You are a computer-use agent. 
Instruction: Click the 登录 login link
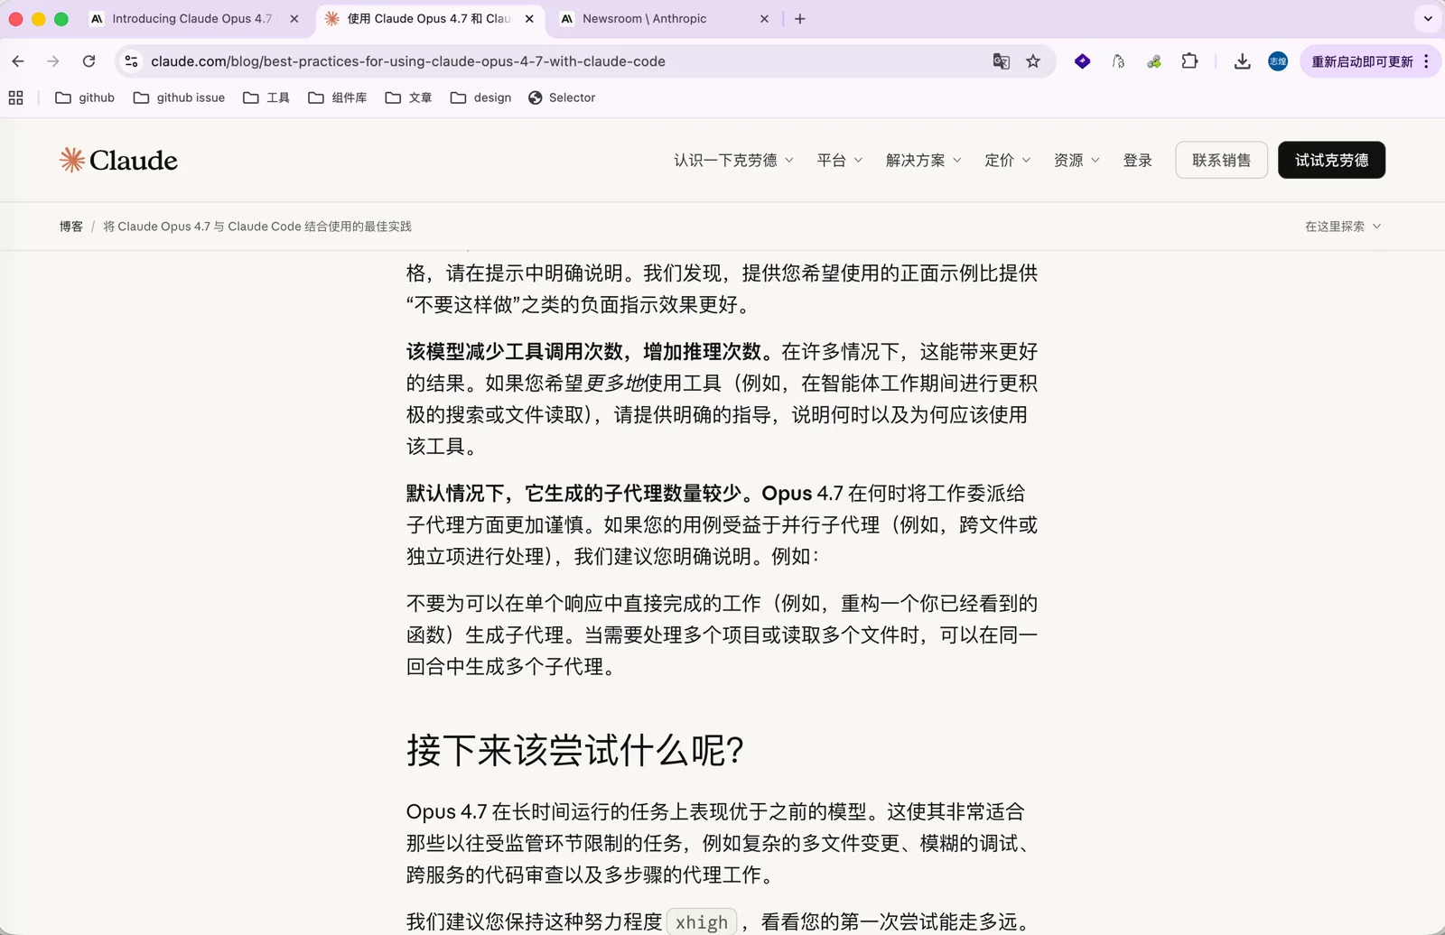1137,160
